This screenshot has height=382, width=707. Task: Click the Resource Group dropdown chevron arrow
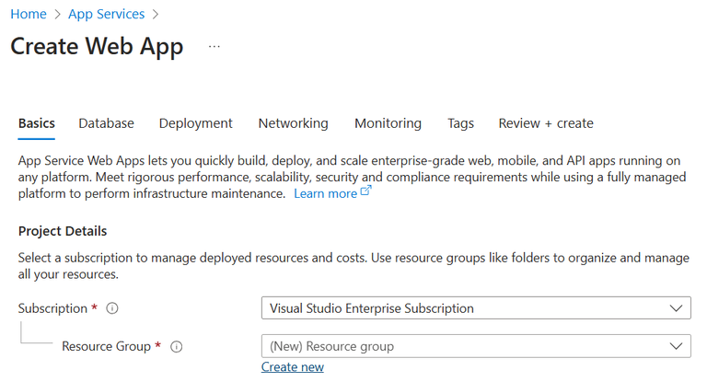[676, 346]
